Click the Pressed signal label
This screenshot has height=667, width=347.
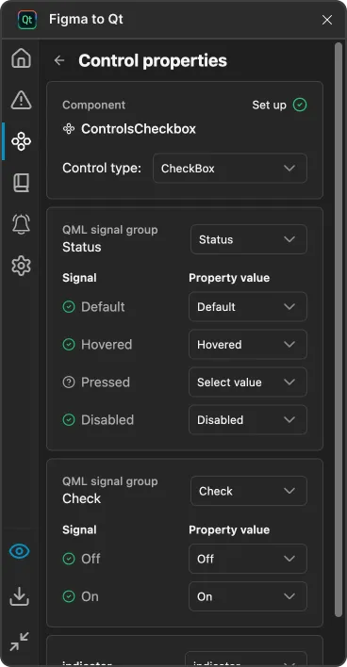(106, 382)
